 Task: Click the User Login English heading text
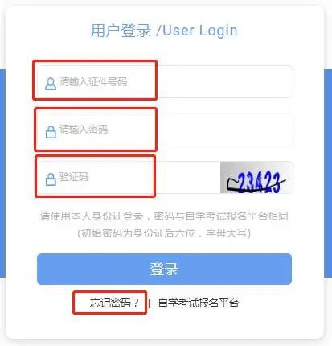(199, 31)
